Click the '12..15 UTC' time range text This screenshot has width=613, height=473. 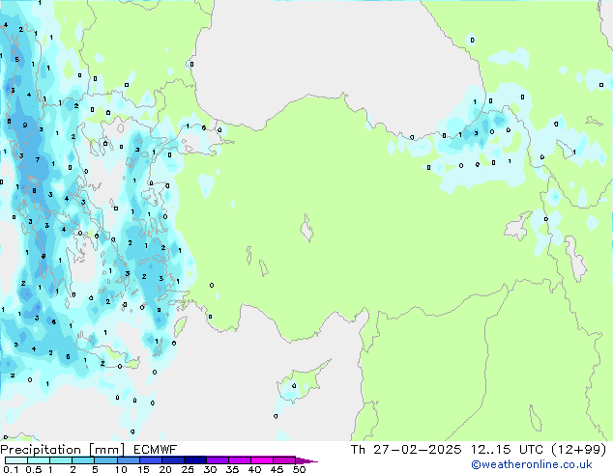click(x=507, y=450)
